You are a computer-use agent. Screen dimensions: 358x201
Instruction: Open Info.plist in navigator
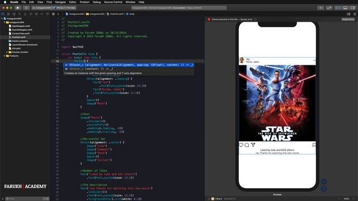click(16, 49)
